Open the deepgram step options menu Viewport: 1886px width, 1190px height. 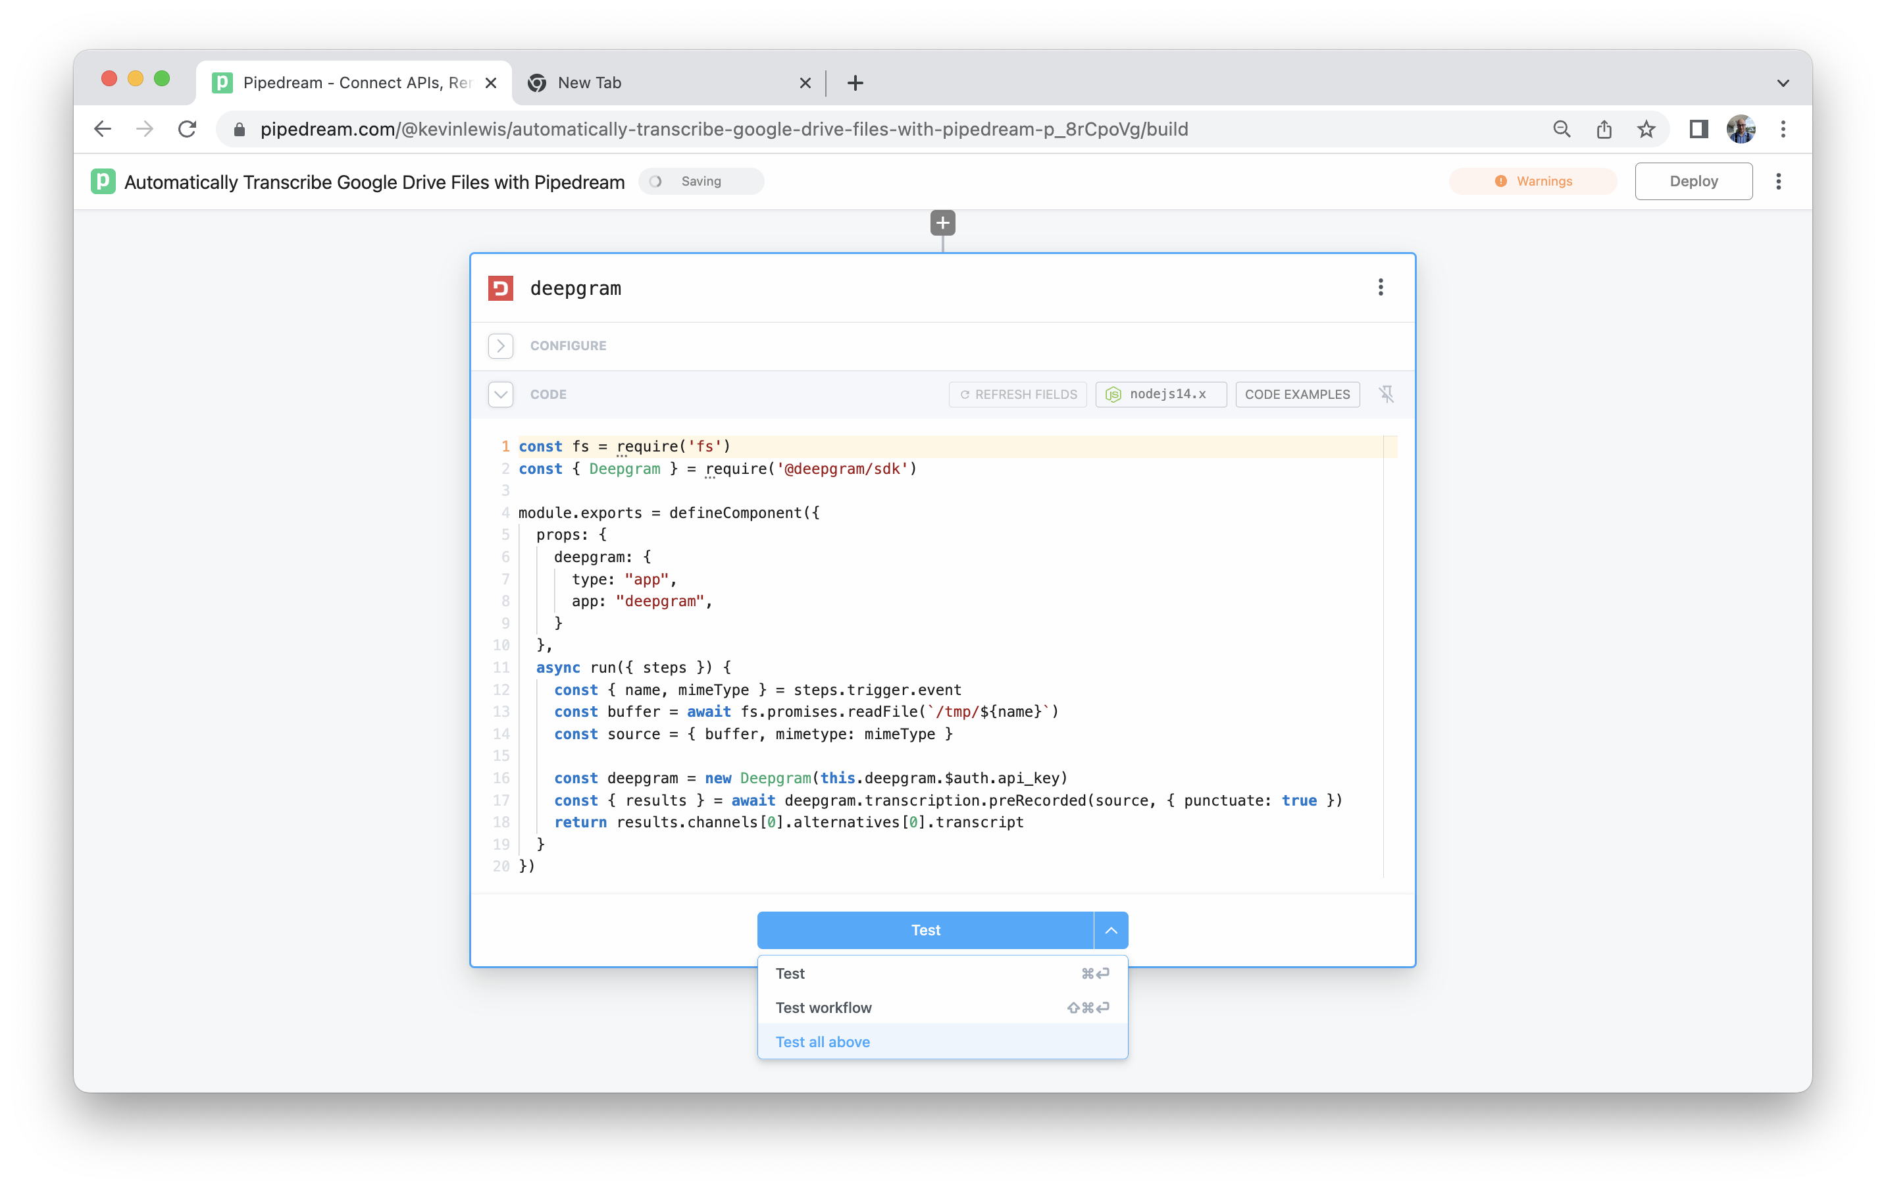click(1380, 288)
